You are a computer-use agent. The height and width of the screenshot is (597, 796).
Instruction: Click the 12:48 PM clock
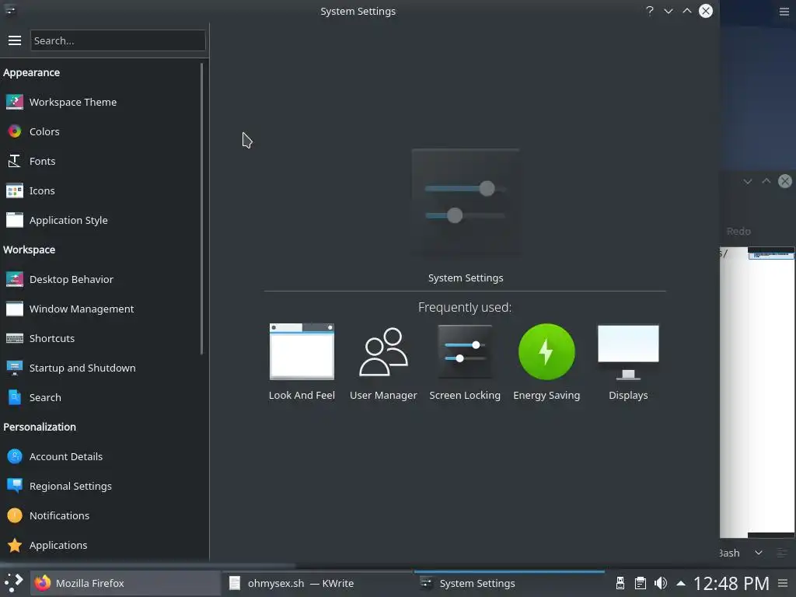[731, 583]
